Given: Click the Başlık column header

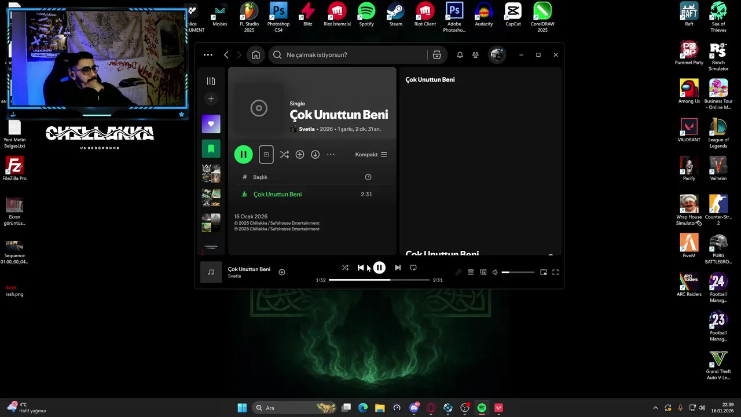Looking at the screenshot, I should [260, 177].
